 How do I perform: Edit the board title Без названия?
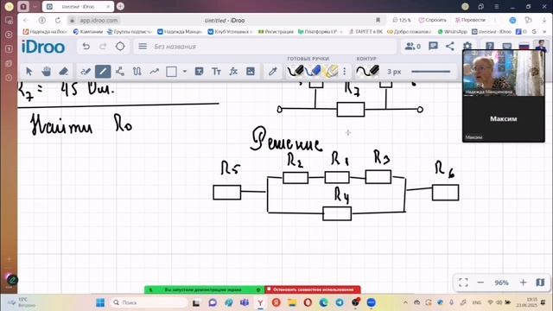tap(175, 47)
